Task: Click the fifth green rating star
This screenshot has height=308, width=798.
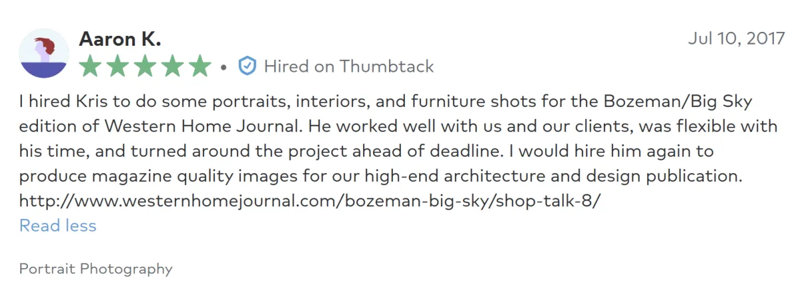Action: click(x=199, y=66)
